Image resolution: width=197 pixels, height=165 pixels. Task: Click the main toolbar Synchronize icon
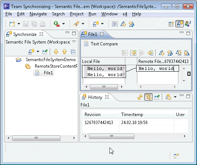96,24
